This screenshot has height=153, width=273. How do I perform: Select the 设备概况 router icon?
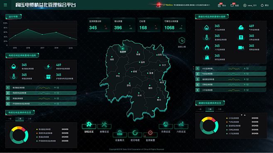coord(119,133)
